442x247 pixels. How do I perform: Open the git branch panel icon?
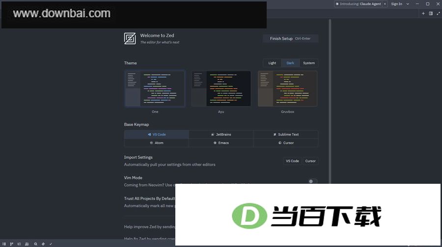[12, 244]
